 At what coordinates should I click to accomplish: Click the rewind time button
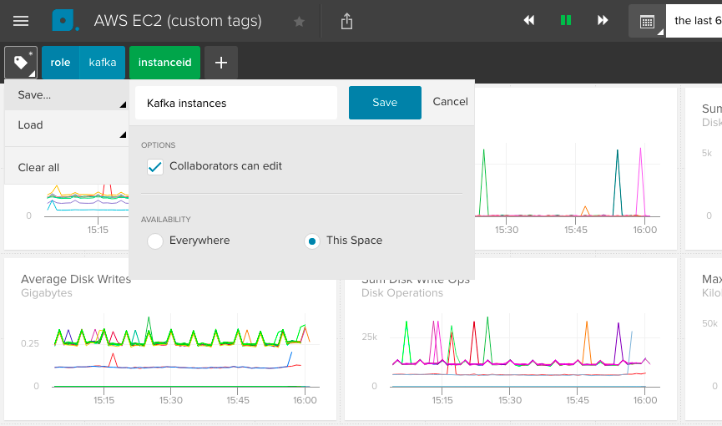[529, 21]
